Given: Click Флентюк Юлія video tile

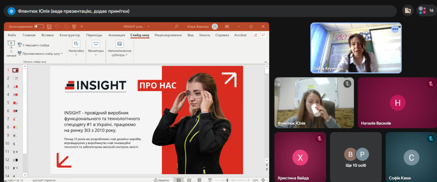Looking at the screenshot, I should click(x=314, y=103).
